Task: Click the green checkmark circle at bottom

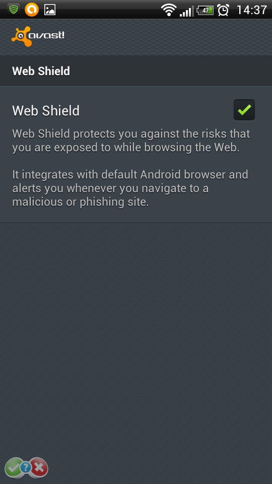Action: click(x=14, y=468)
